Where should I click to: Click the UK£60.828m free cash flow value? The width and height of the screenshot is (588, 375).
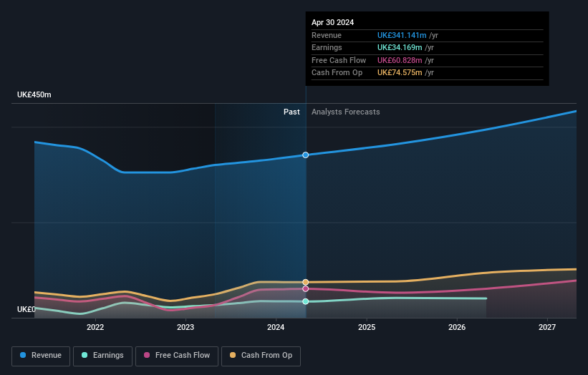click(x=400, y=60)
